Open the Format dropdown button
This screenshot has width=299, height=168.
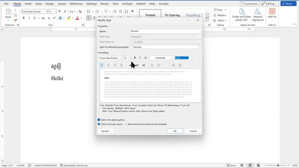click(x=106, y=131)
